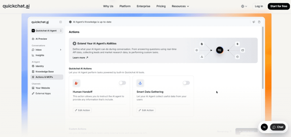The width and height of the screenshot is (291, 137).
Task: Open the Inbox section
Action: 47,50
